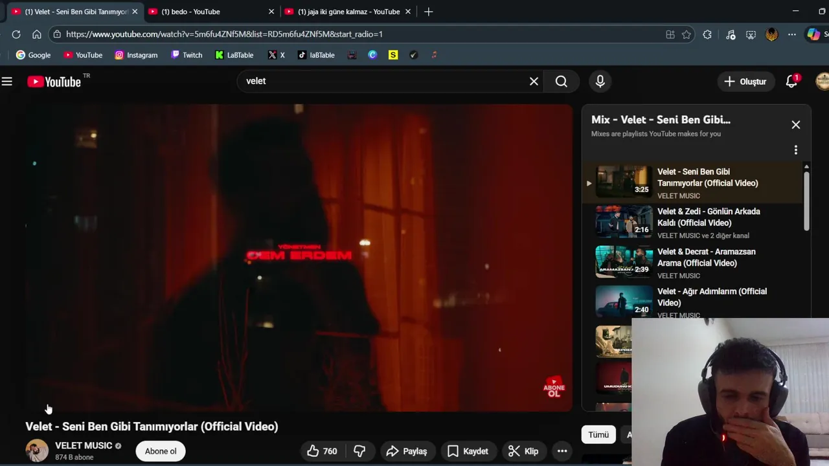Click the Oluştur create button

[x=745, y=82]
